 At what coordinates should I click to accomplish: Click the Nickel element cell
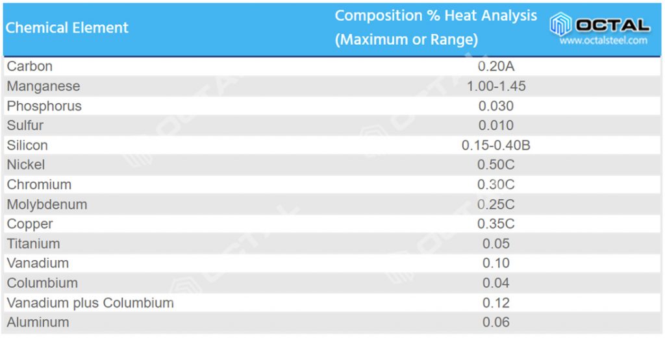[x=26, y=165]
